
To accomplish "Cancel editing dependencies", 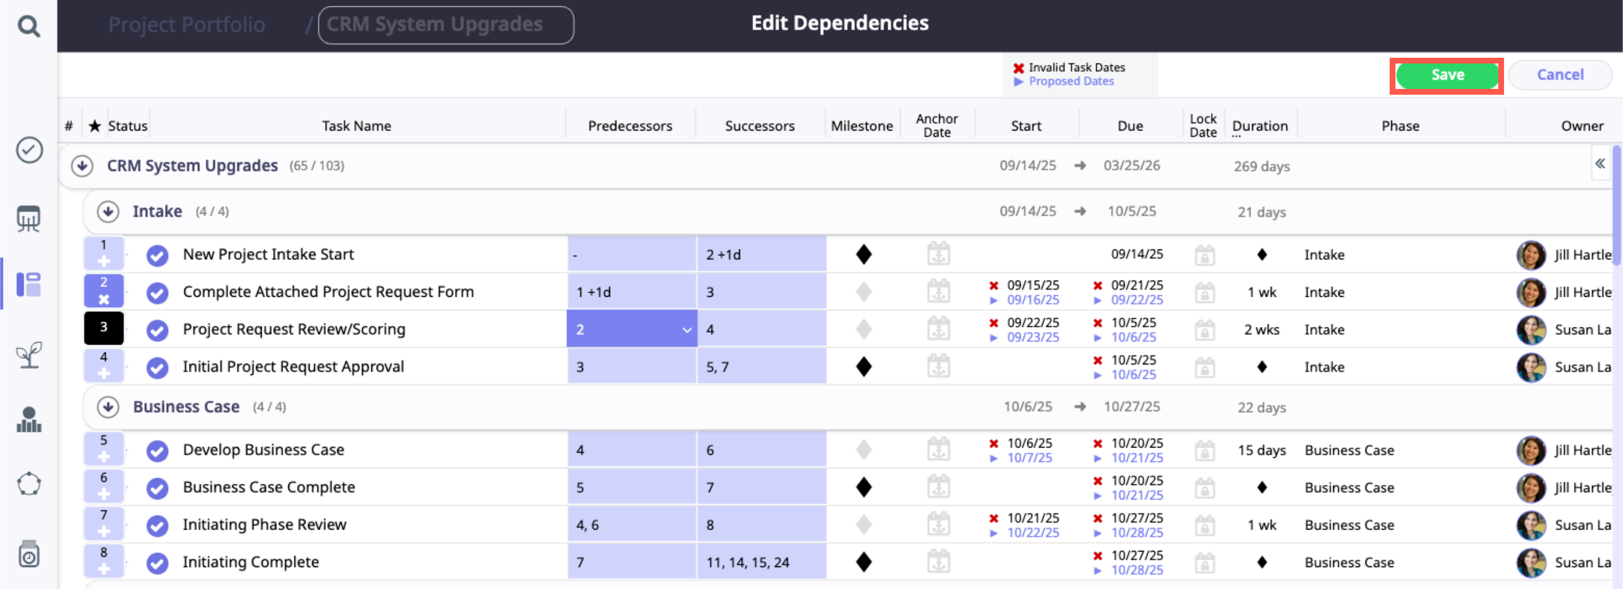I will point(1559,75).
